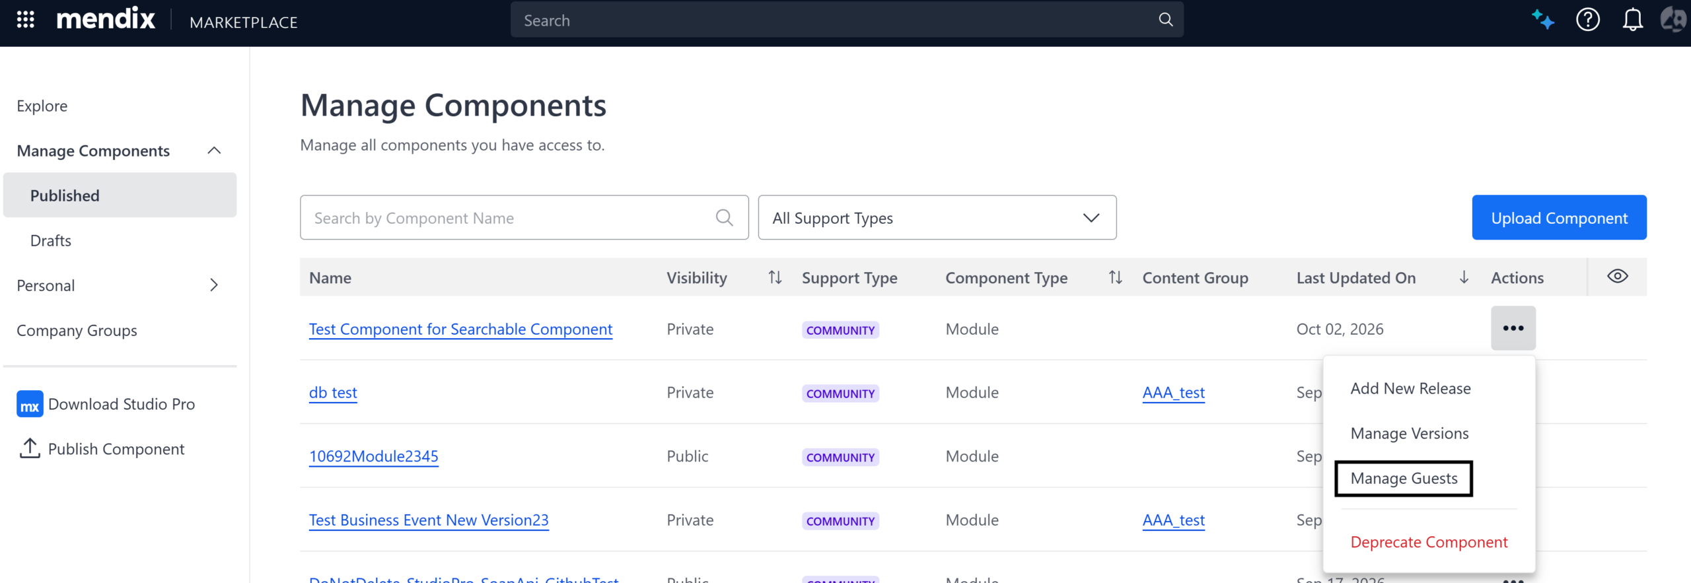
Task: Open All Support Types dropdown
Action: [937, 218]
